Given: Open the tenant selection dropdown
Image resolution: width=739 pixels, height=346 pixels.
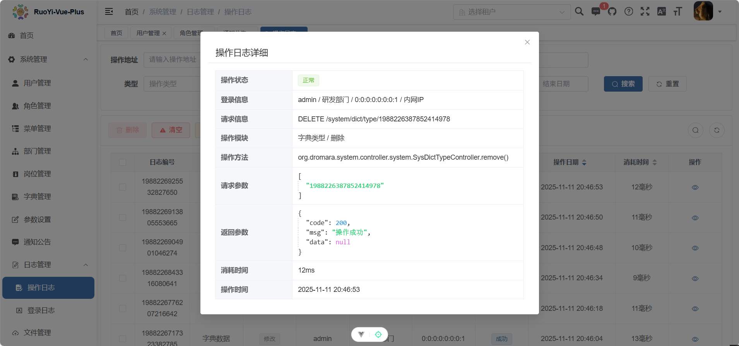Looking at the screenshot, I should click(511, 12).
